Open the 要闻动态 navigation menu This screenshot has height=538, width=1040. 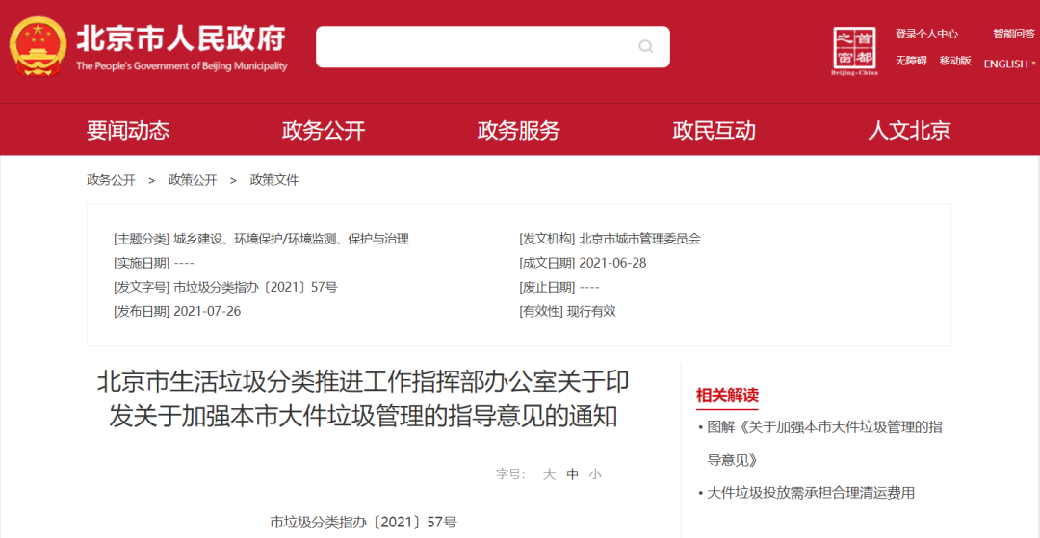(x=128, y=131)
